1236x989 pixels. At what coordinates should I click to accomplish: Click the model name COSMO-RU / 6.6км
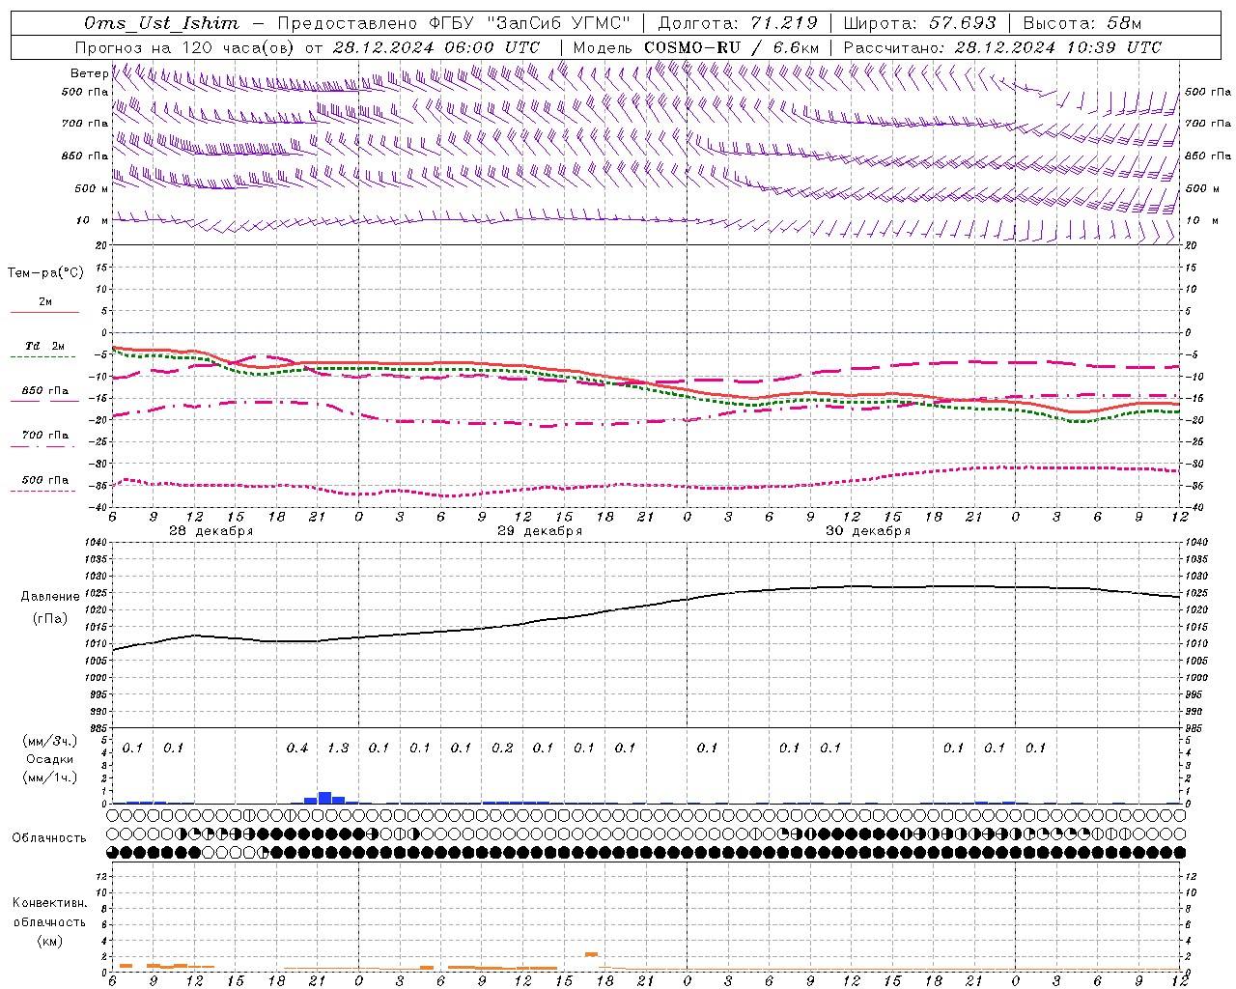[x=731, y=47]
